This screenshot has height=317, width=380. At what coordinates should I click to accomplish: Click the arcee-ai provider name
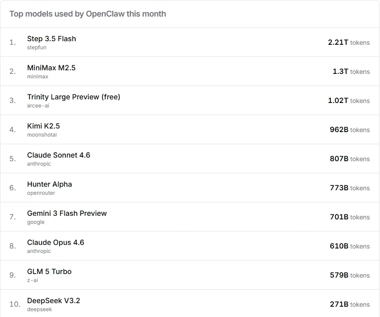(38, 106)
